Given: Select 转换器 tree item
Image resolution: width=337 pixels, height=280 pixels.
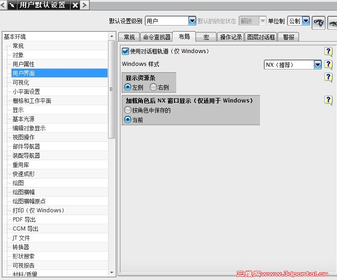Looking at the screenshot, I should pyautogui.click(x=21, y=247).
